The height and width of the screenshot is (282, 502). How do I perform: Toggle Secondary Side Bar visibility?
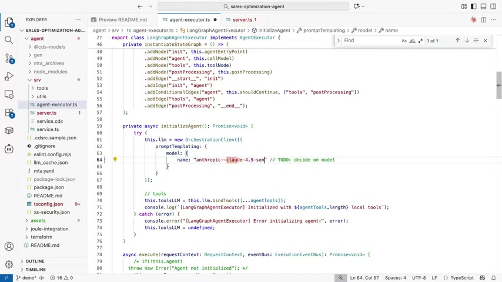493,6
